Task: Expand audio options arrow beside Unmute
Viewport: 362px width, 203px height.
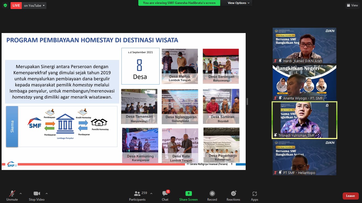Action: click(21, 193)
